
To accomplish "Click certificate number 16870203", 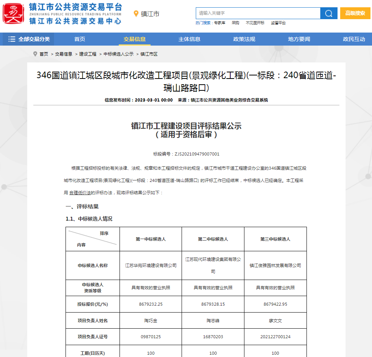I will (213, 337).
